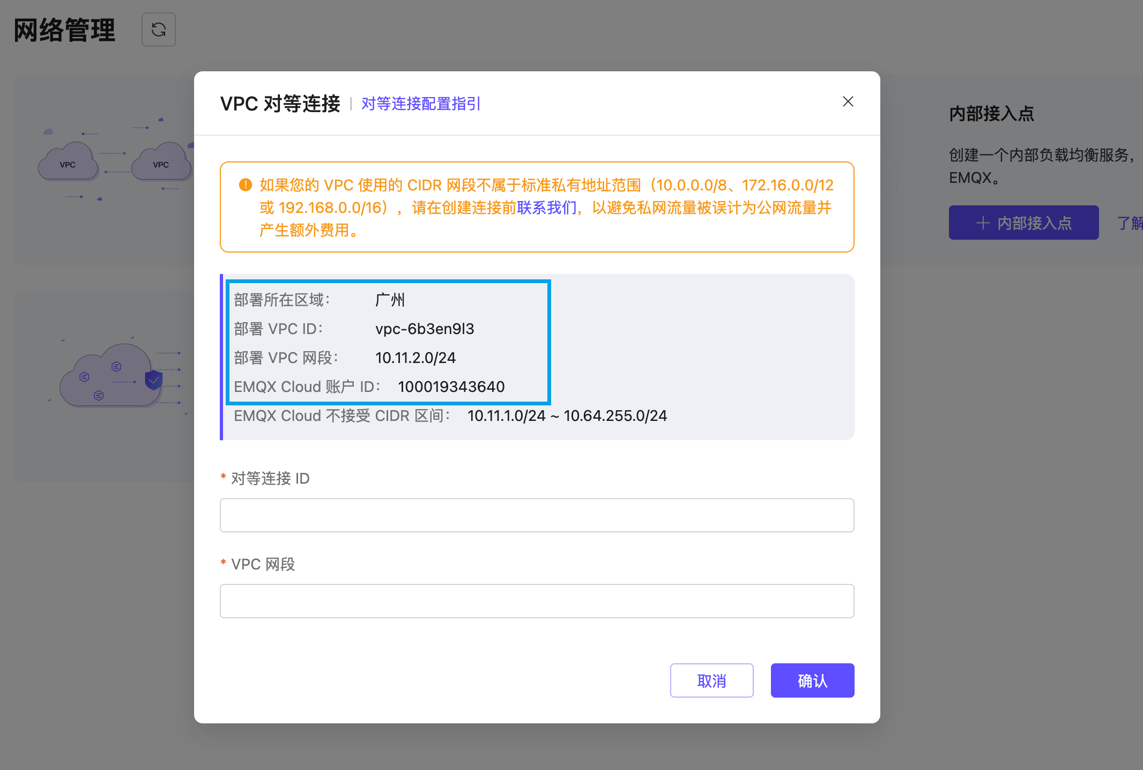The width and height of the screenshot is (1143, 770).
Task: Click the shield cloud illustration in background
Action: pyautogui.click(x=118, y=375)
